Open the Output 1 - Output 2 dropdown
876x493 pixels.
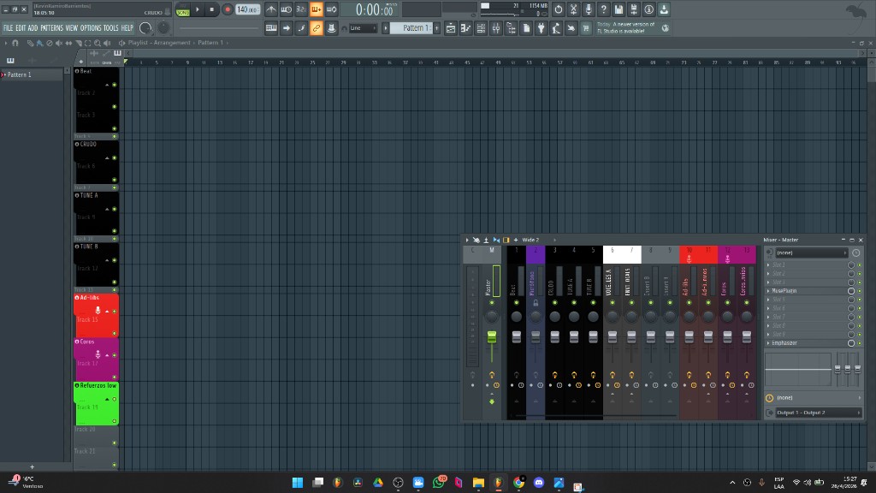pos(817,413)
